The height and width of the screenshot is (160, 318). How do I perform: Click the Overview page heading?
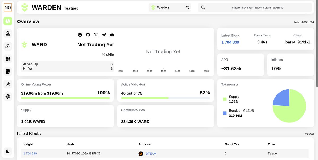point(28,22)
